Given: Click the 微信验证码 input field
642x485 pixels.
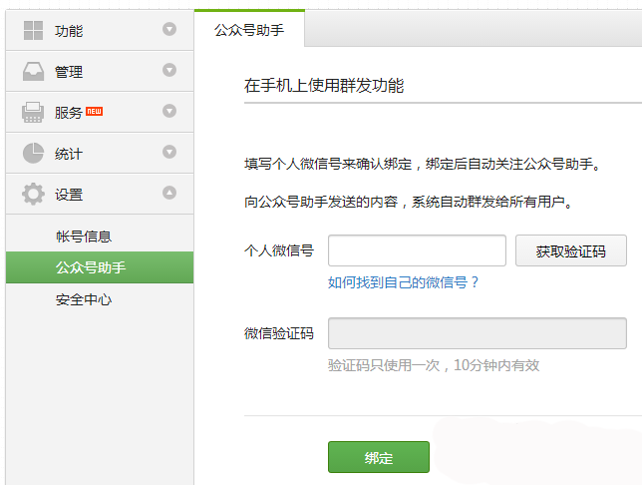Looking at the screenshot, I should [x=477, y=333].
